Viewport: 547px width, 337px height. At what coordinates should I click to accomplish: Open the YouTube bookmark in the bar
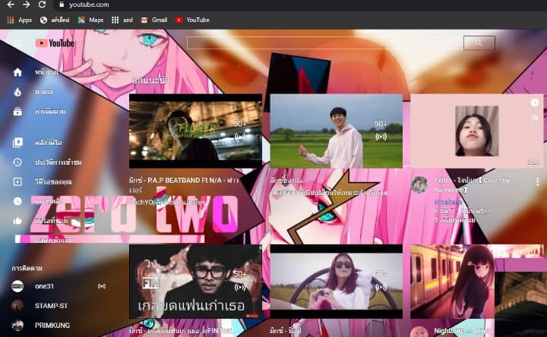click(x=192, y=20)
